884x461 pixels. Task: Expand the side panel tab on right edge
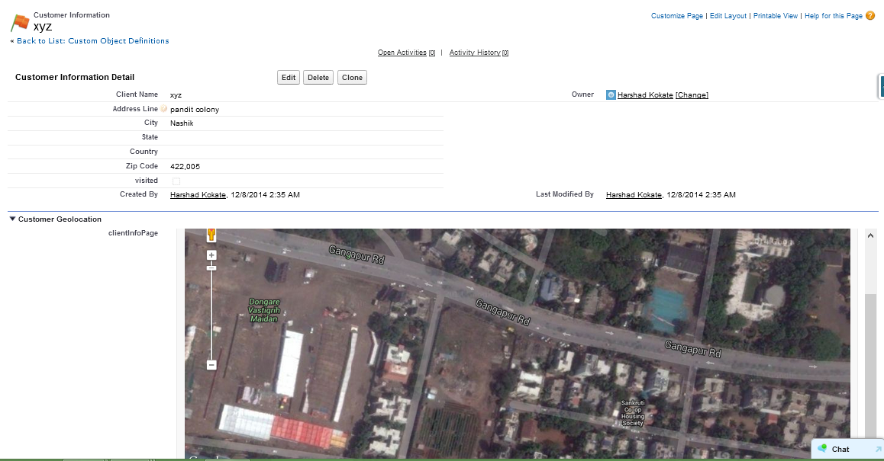881,87
